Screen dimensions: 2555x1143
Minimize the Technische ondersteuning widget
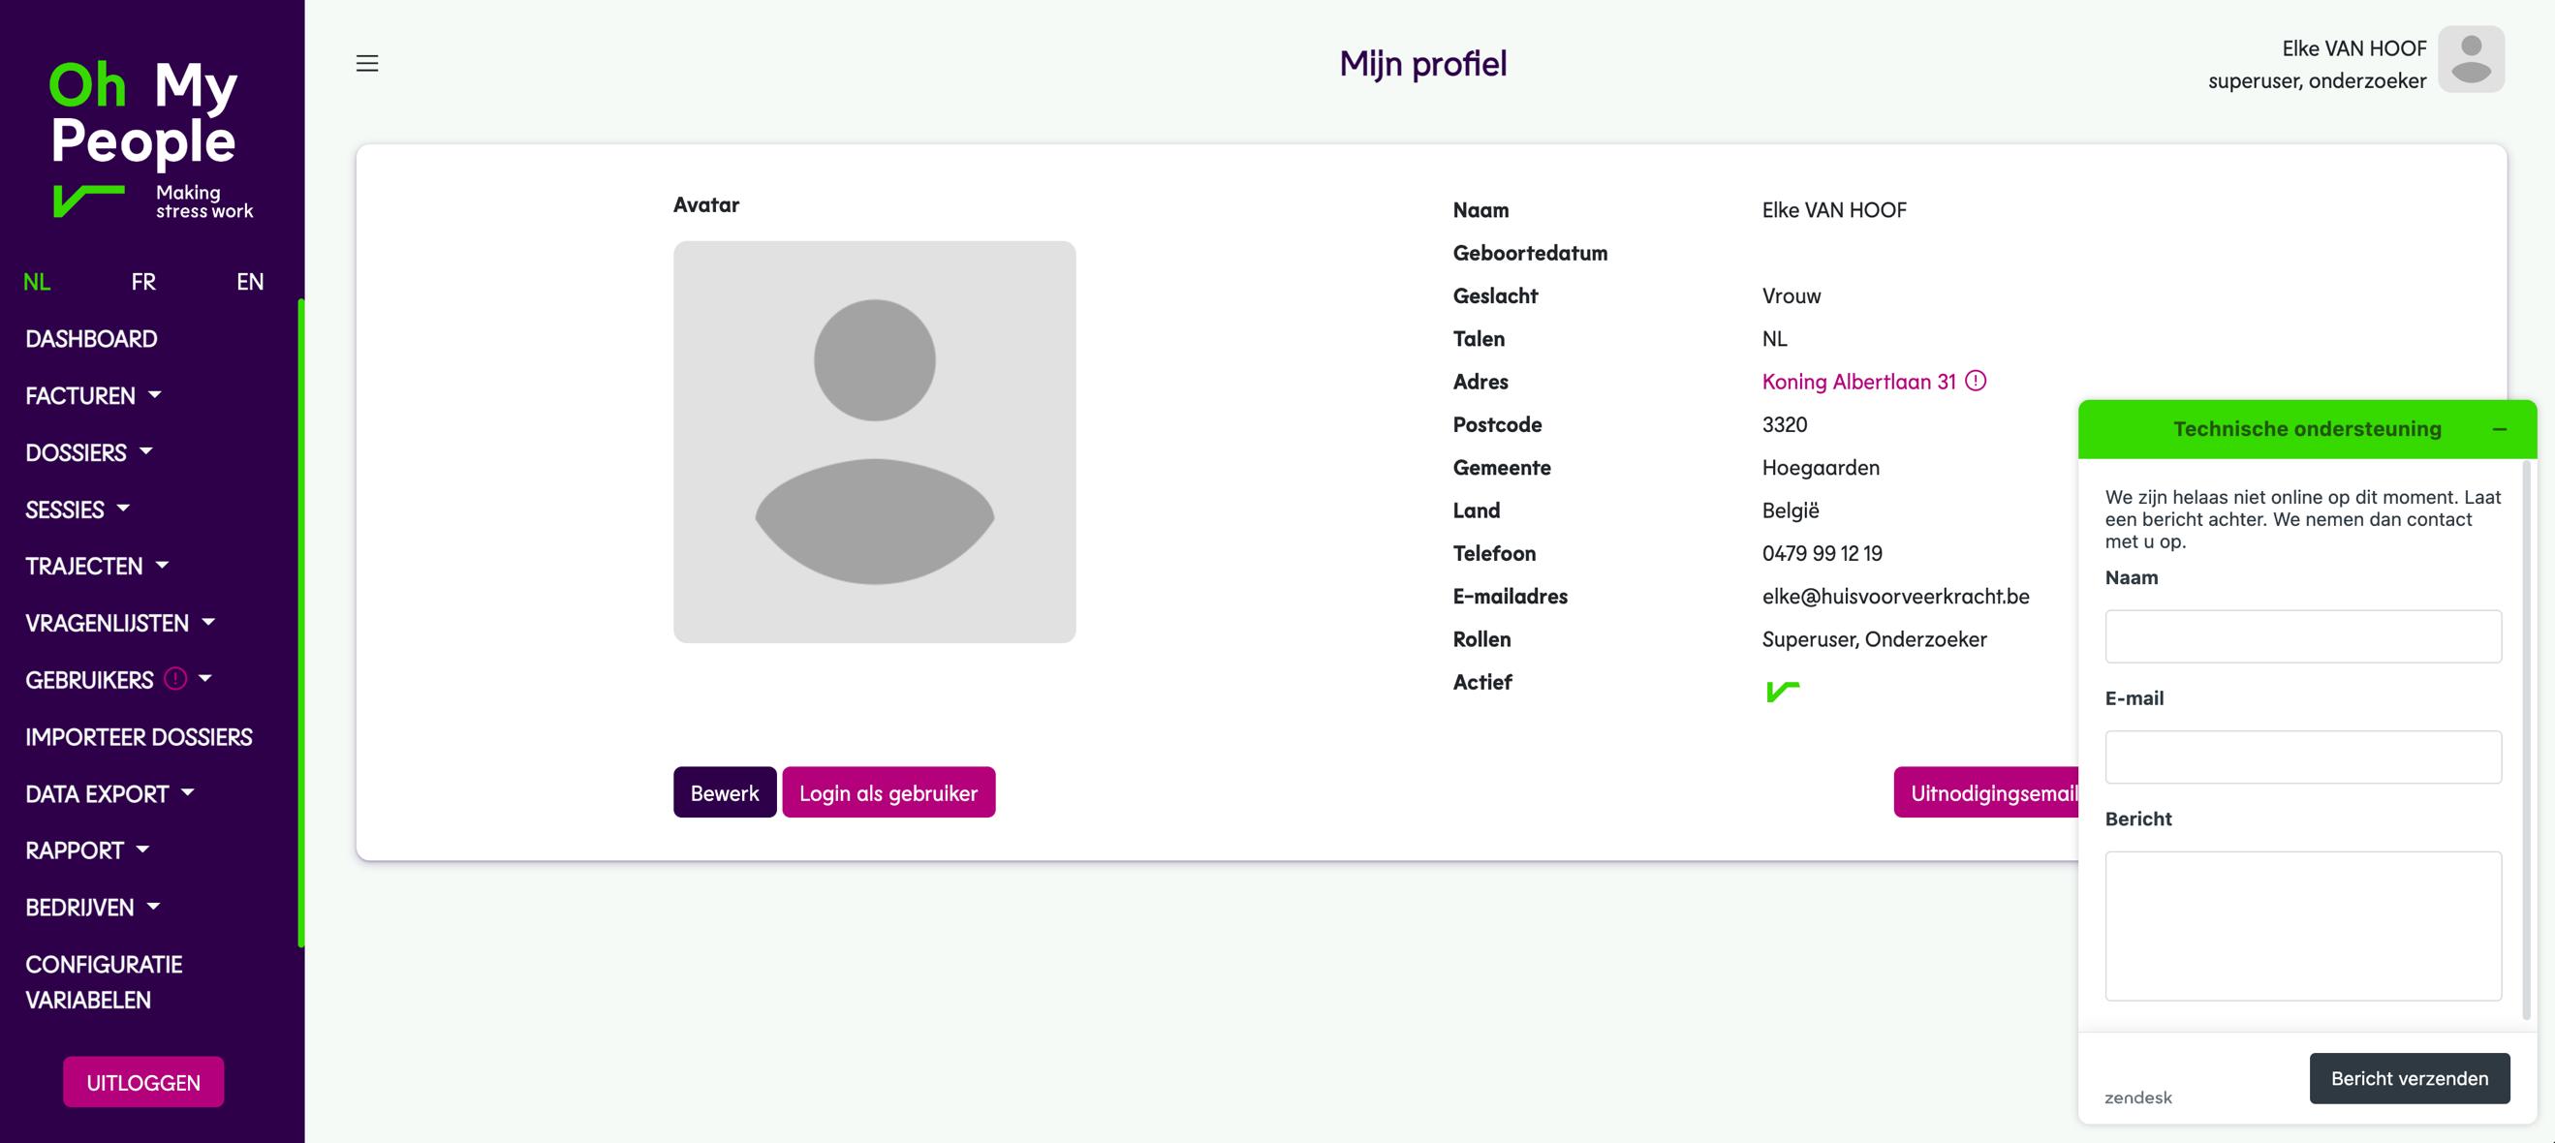pos(2500,429)
